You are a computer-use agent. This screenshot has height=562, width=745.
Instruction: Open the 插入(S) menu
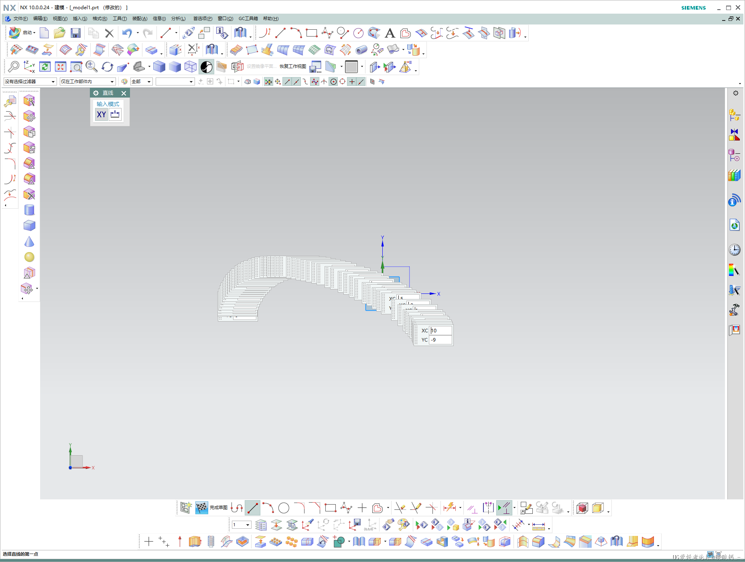[x=80, y=18]
